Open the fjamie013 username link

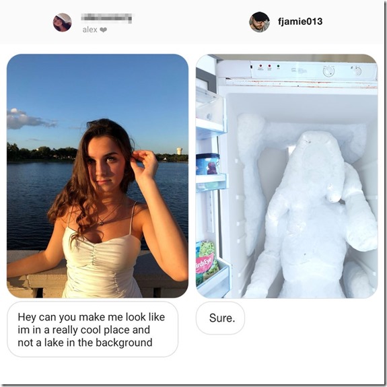[x=300, y=22]
